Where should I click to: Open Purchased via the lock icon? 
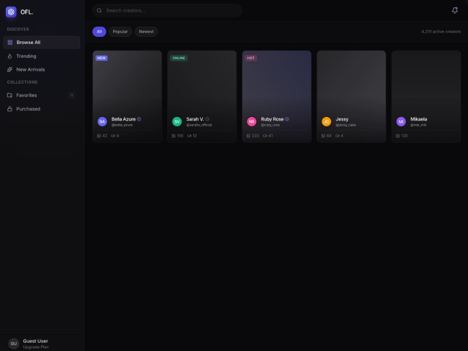10,108
